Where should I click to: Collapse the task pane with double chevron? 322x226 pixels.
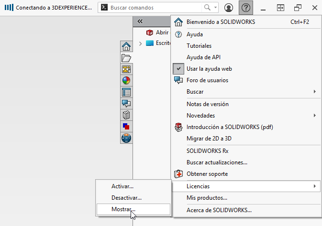[x=140, y=22]
